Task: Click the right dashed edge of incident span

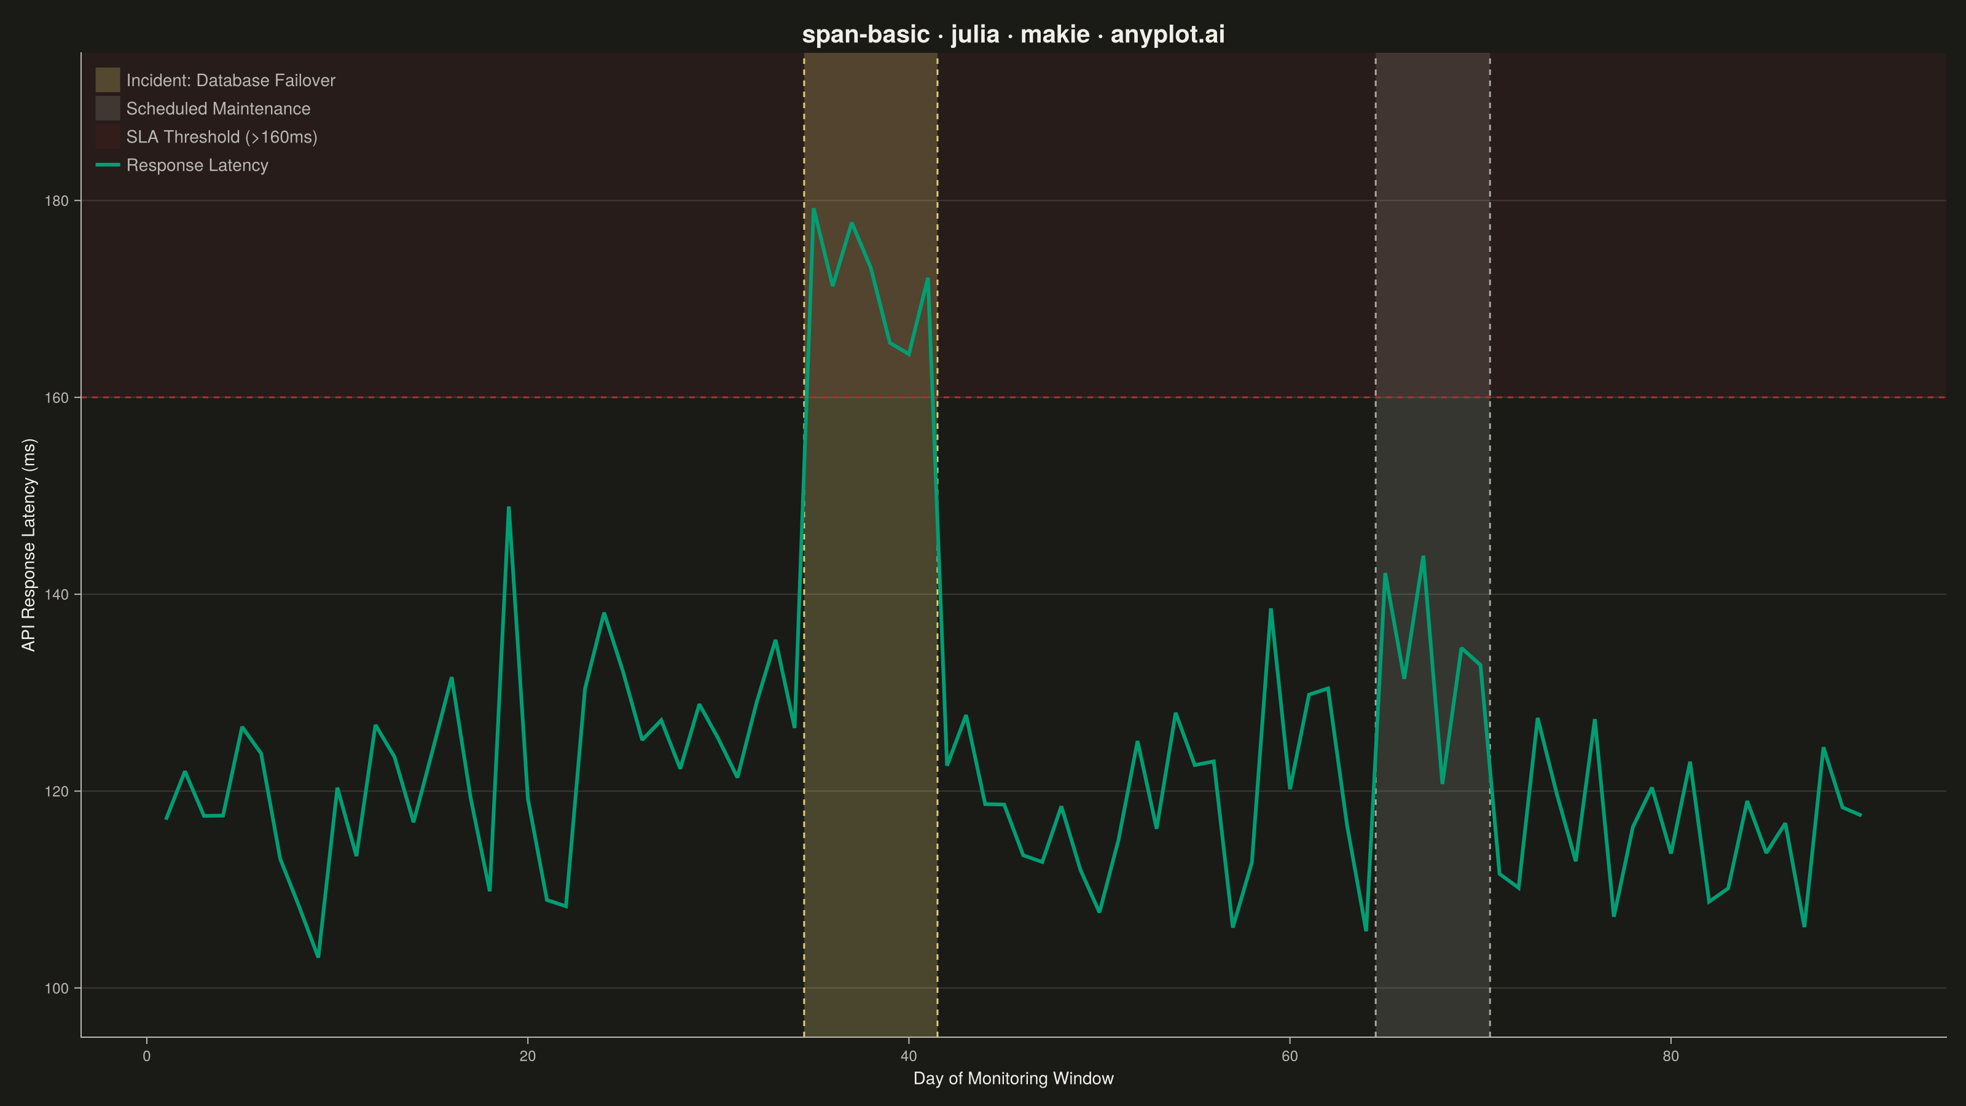Action: point(937,545)
